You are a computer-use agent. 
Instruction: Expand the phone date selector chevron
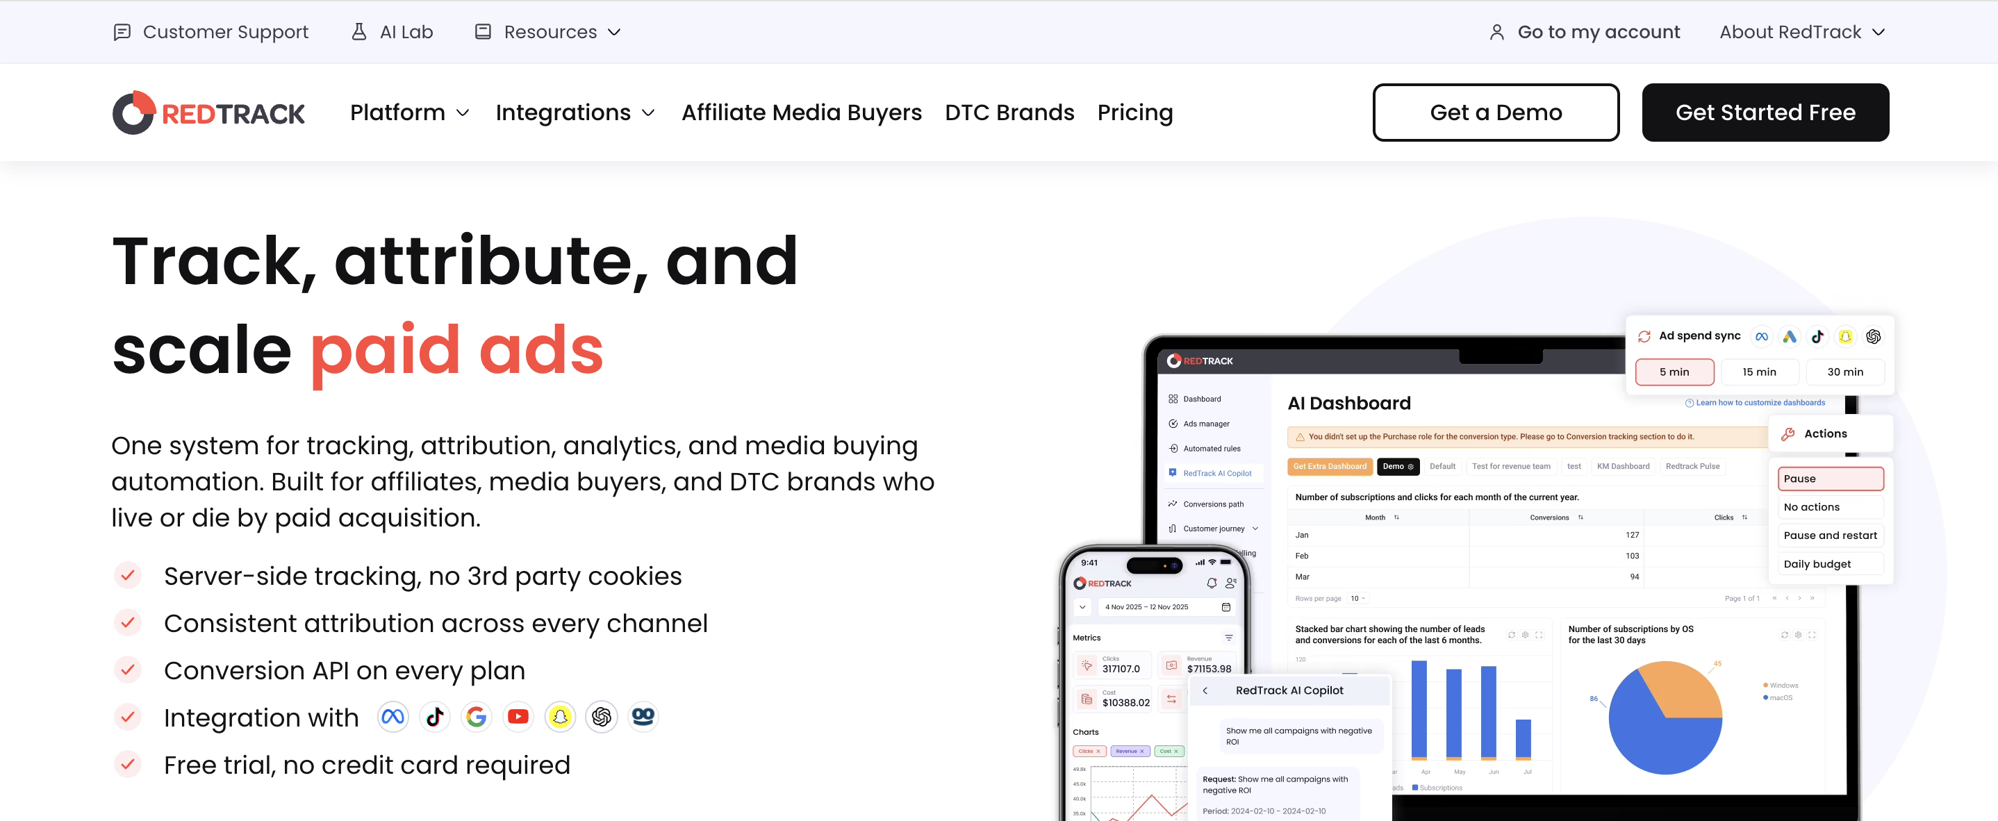click(1082, 607)
